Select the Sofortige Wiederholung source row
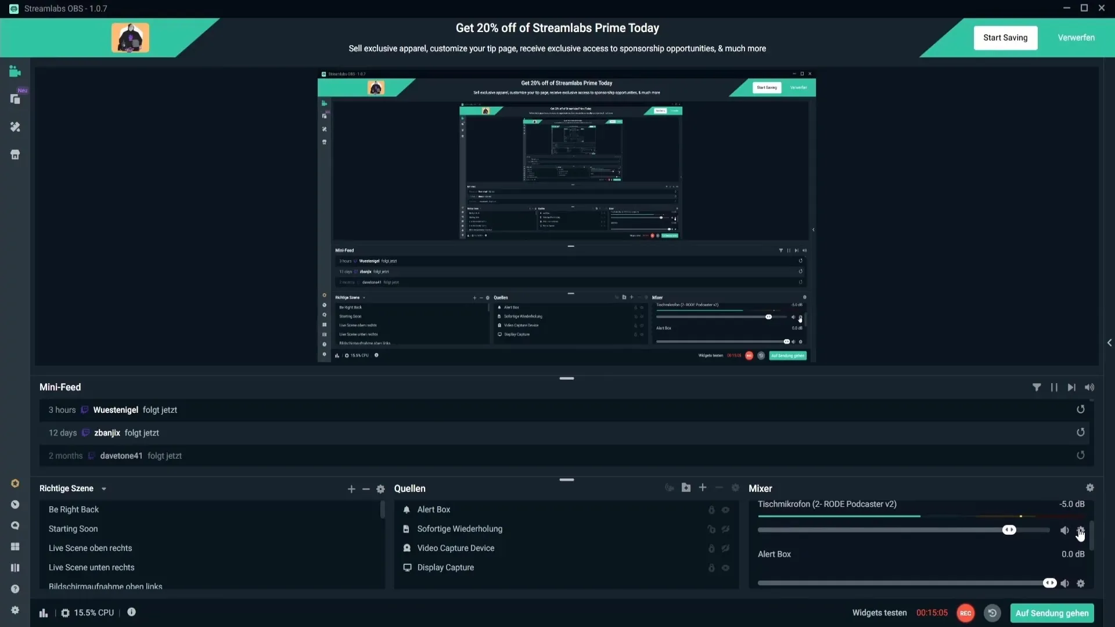Screen dimensions: 1115x627 (x=566, y=528)
